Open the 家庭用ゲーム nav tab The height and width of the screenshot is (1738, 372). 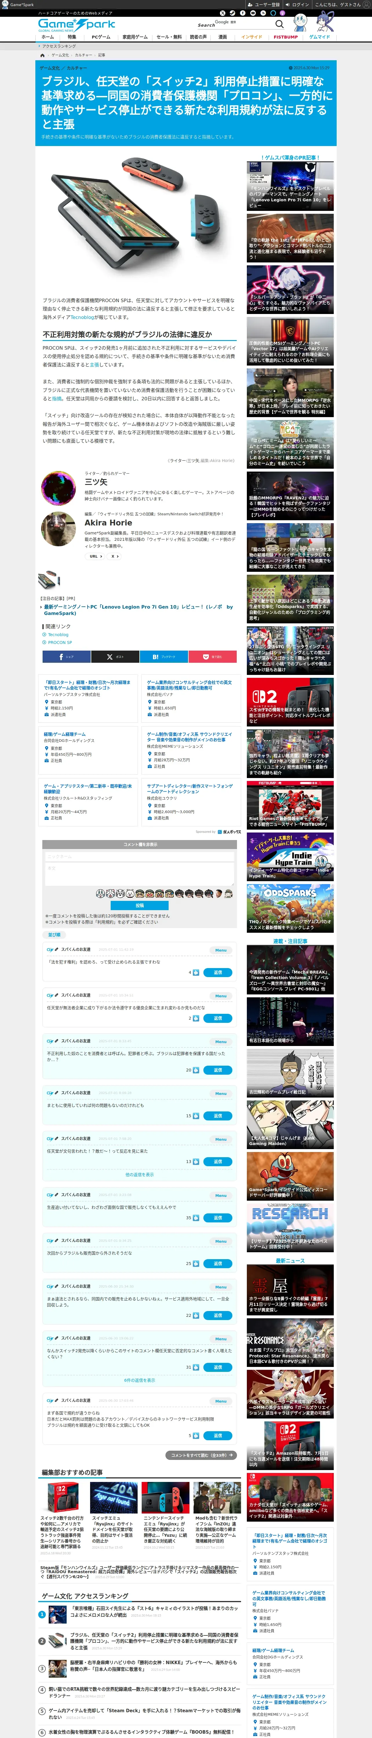(x=135, y=37)
